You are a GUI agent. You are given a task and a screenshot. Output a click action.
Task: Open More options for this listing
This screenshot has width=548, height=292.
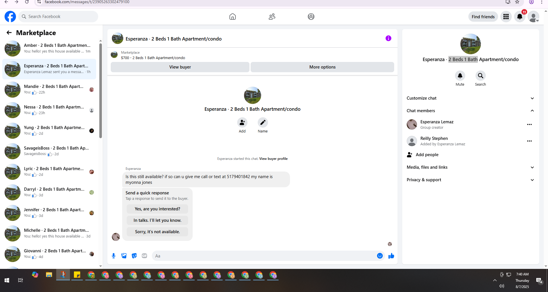point(322,67)
